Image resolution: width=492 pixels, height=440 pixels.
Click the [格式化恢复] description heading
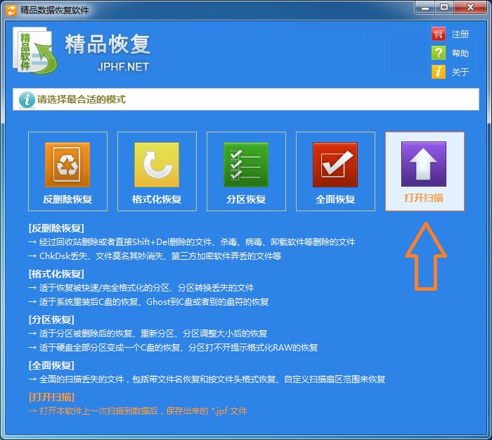[56, 274]
